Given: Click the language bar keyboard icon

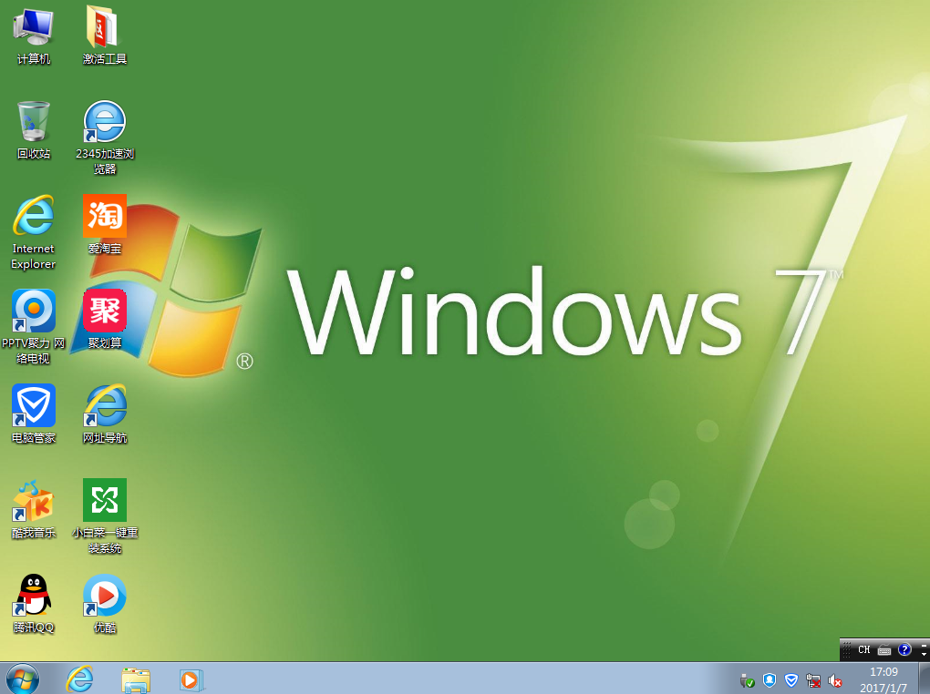Looking at the screenshot, I should 884,650.
